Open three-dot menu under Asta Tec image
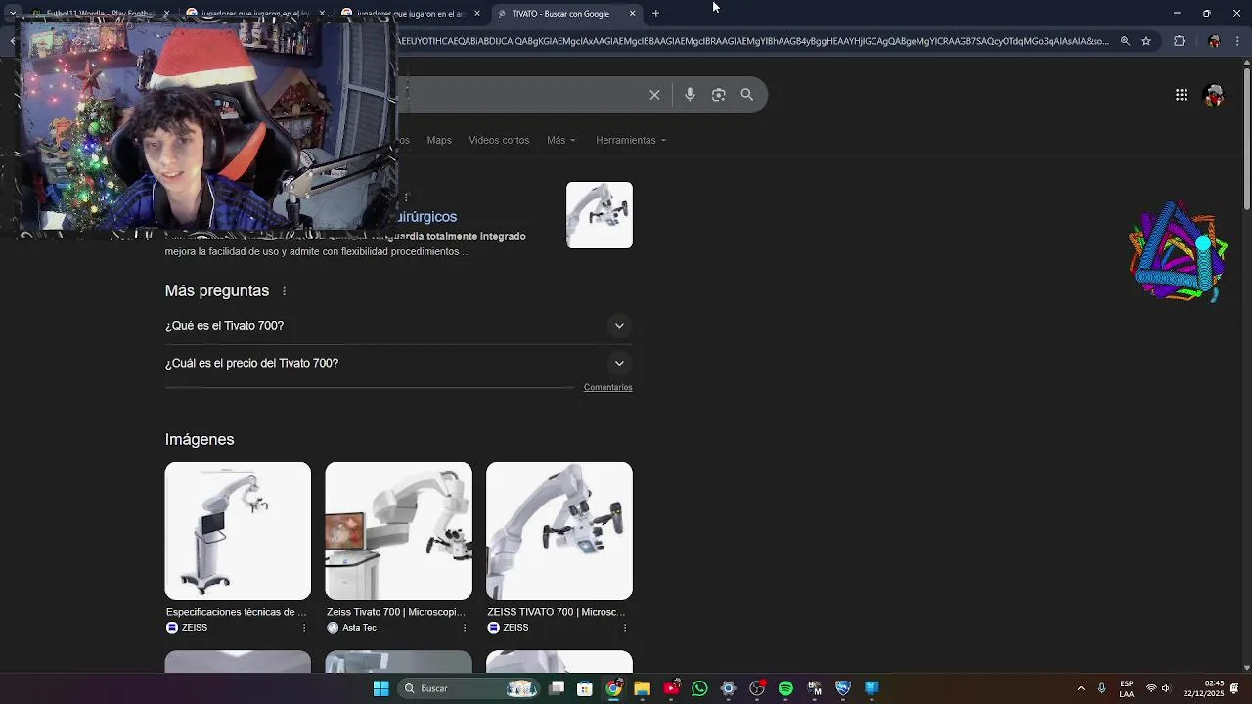Screen dimensions: 1252x704 click(465, 628)
